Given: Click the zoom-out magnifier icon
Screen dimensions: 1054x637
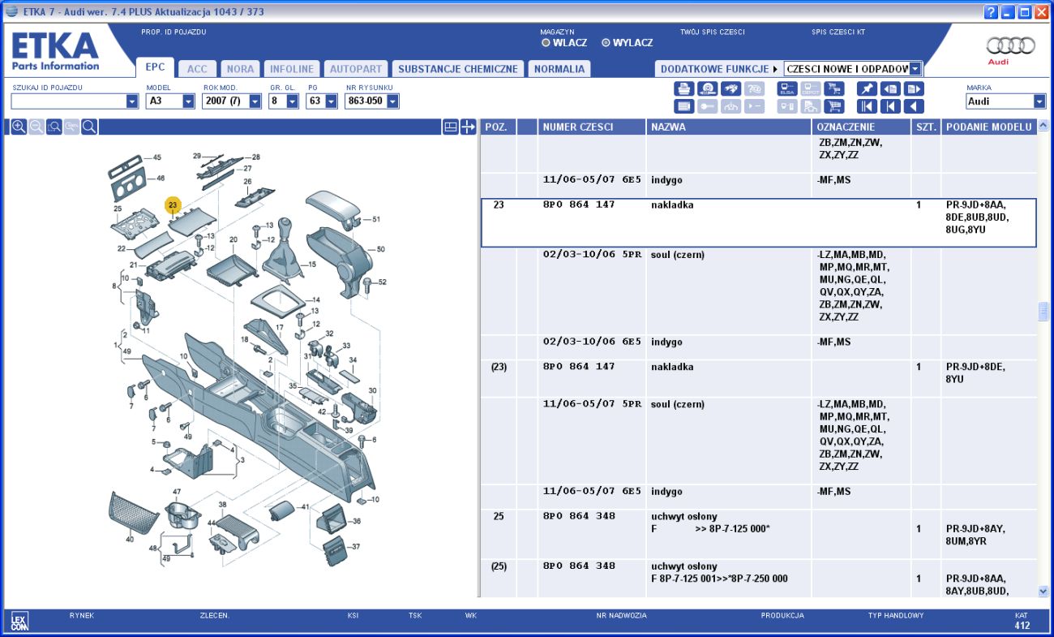Looking at the screenshot, I should click(x=36, y=127).
